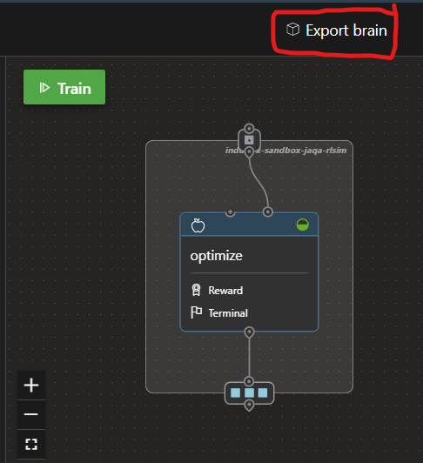The height and width of the screenshot is (463, 423).
Task: Click the plus connector atop optimize node
Action: [x=230, y=212]
